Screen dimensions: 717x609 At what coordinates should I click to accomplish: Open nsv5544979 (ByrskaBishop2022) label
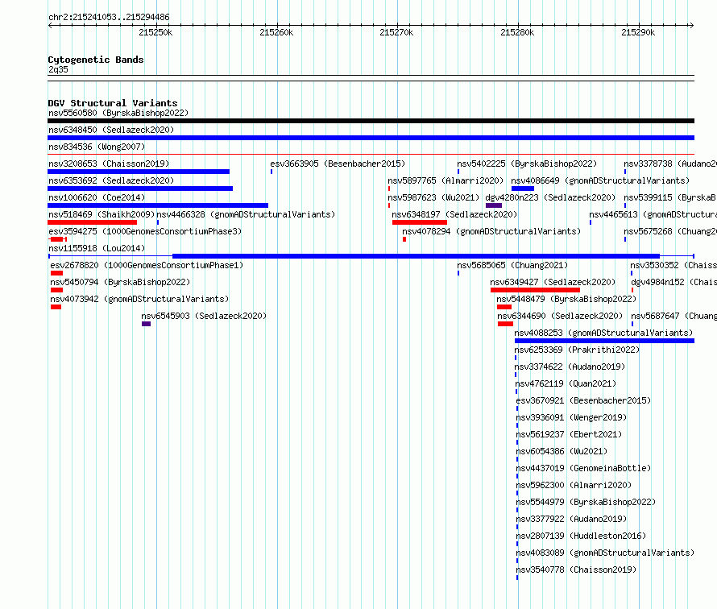tap(586, 502)
